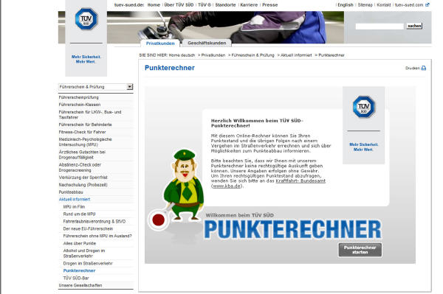Open Führerschein ohne MPU im Ausland?
Screen dimensions: 443x294
point(97,236)
